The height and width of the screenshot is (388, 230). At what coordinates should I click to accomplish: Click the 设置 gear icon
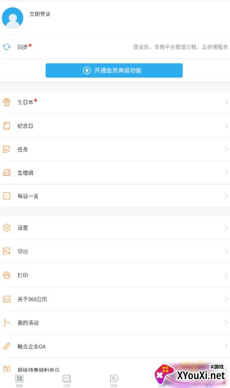(7, 228)
